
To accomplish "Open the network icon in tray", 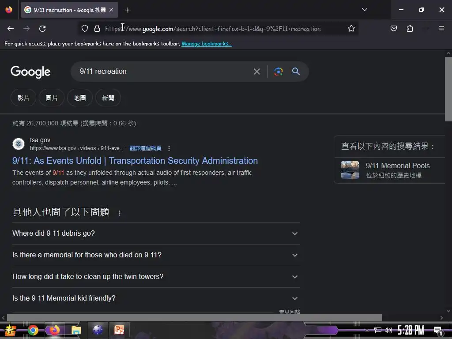I will 378,330.
